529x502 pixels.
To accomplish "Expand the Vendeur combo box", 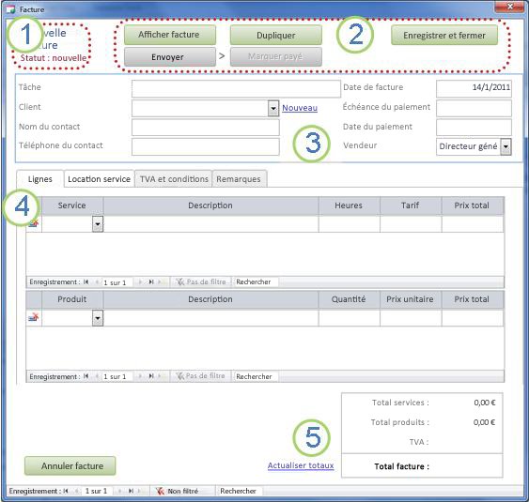I will click(x=506, y=146).
